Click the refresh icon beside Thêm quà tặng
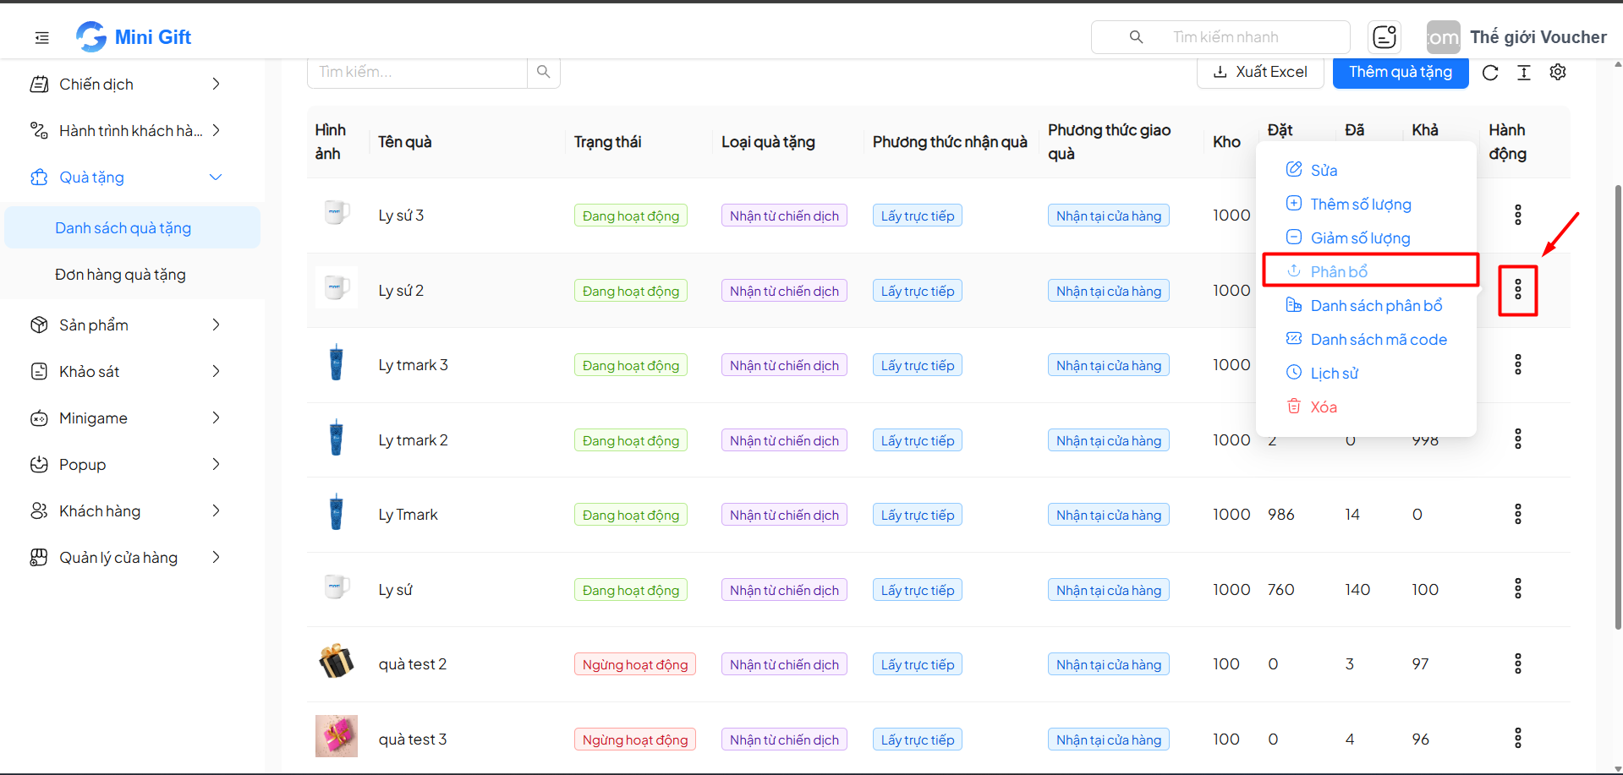The width and height of the screenshot is (1623, 775). tap(1490, 73)
